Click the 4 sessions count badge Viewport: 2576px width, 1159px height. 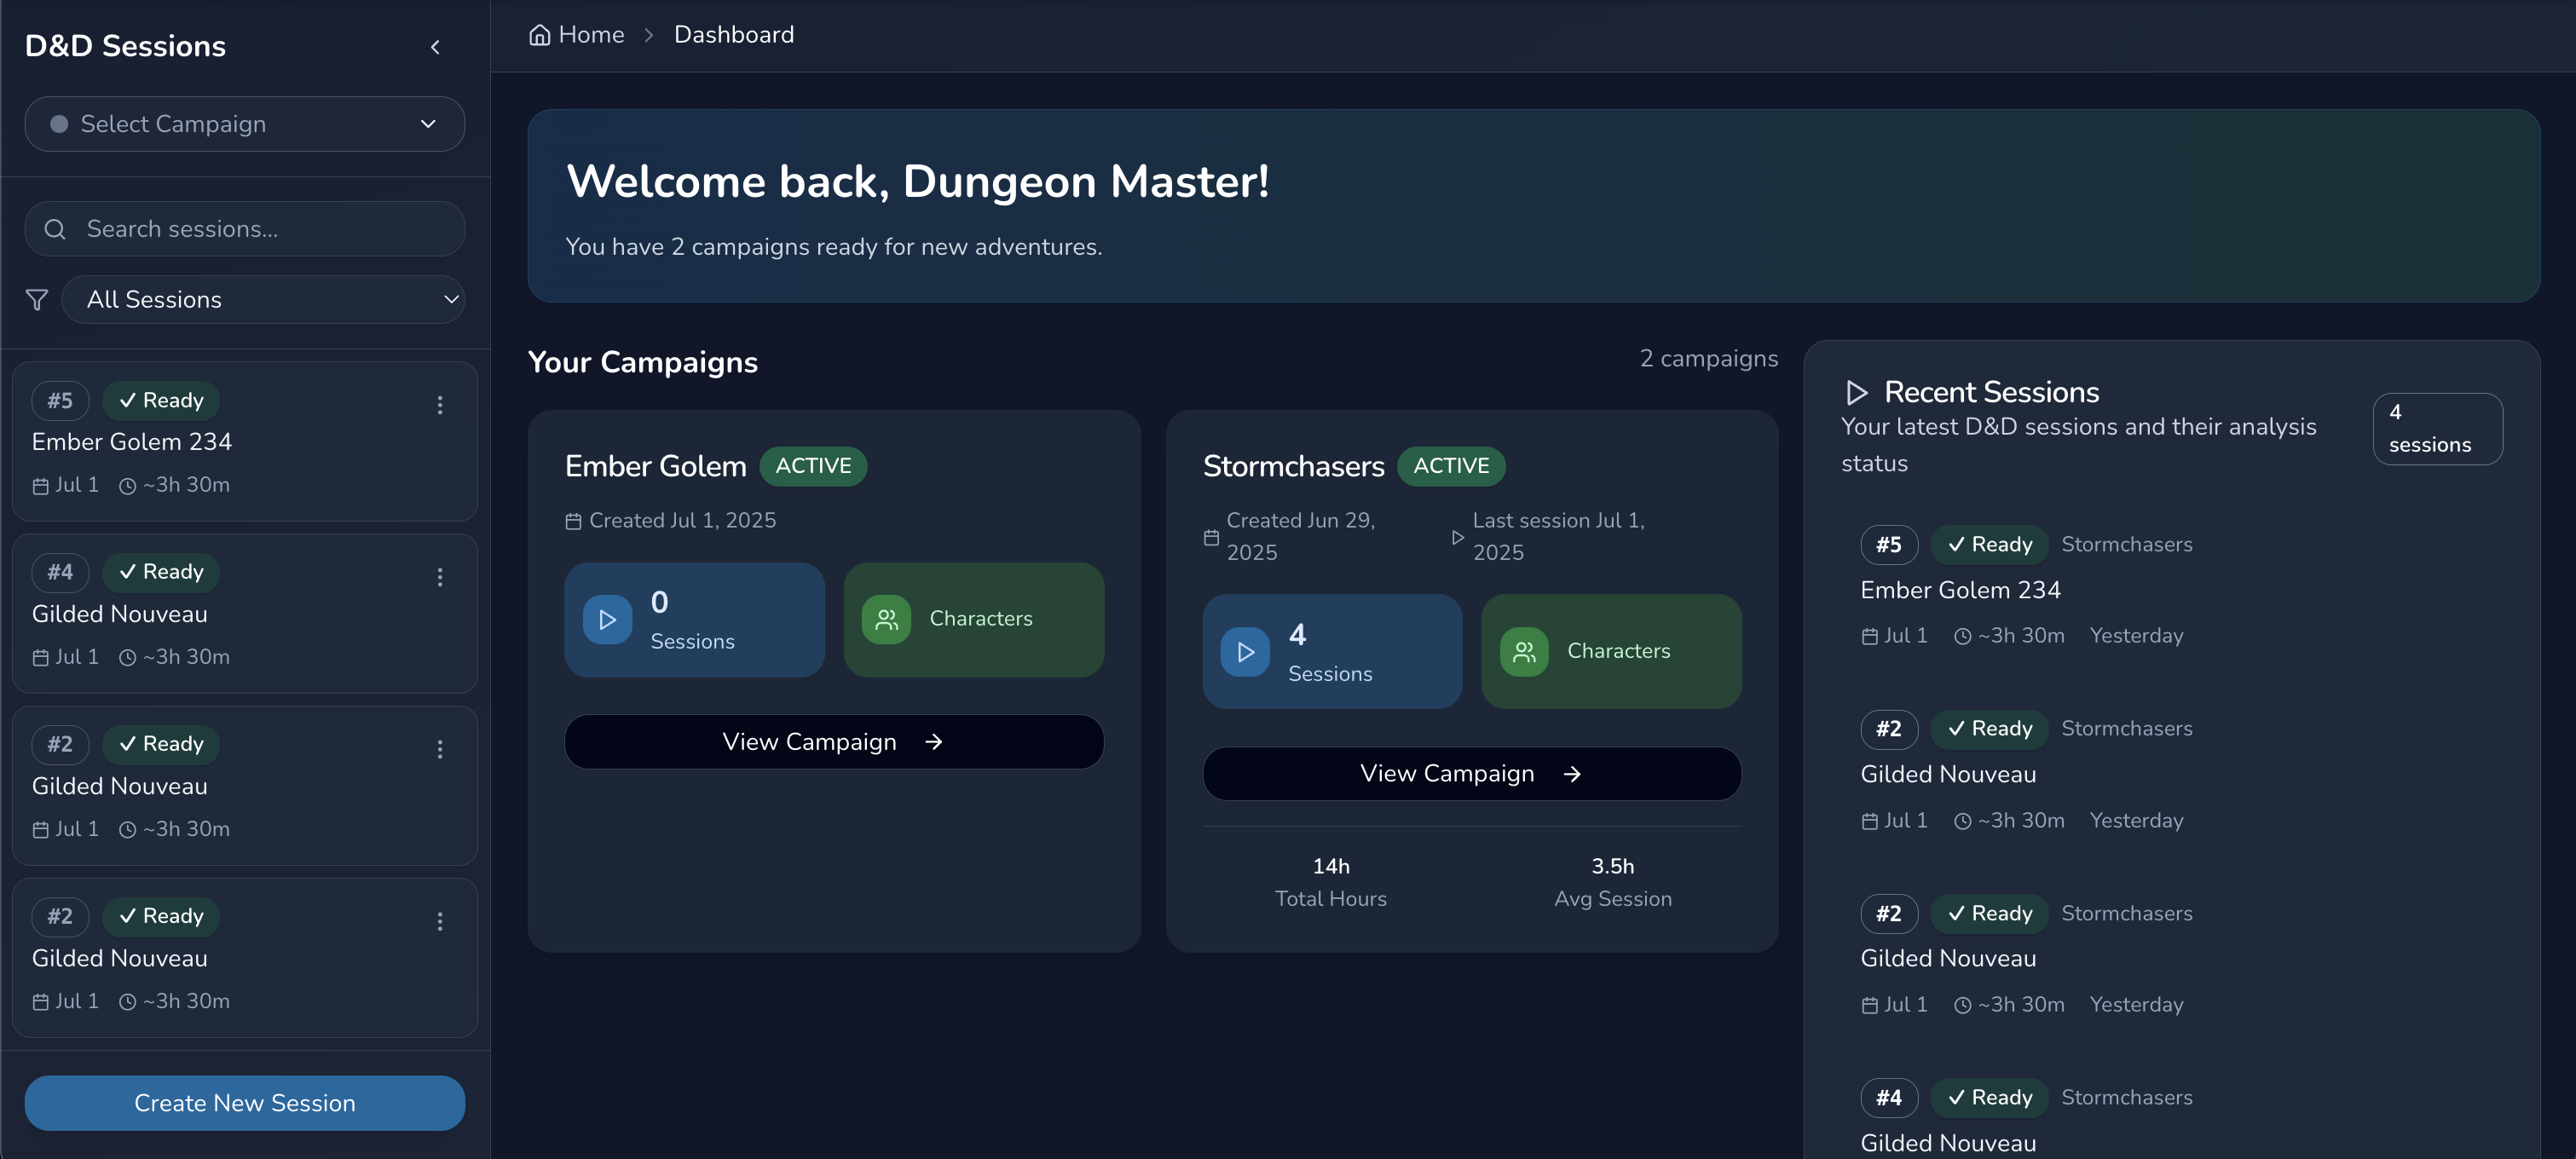(2438, 429)
